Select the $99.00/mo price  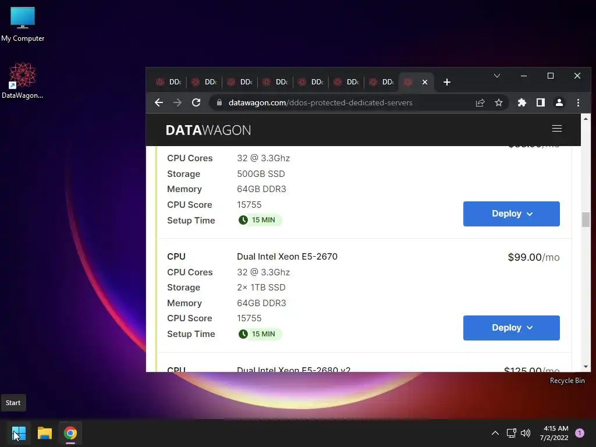point(534,257)
